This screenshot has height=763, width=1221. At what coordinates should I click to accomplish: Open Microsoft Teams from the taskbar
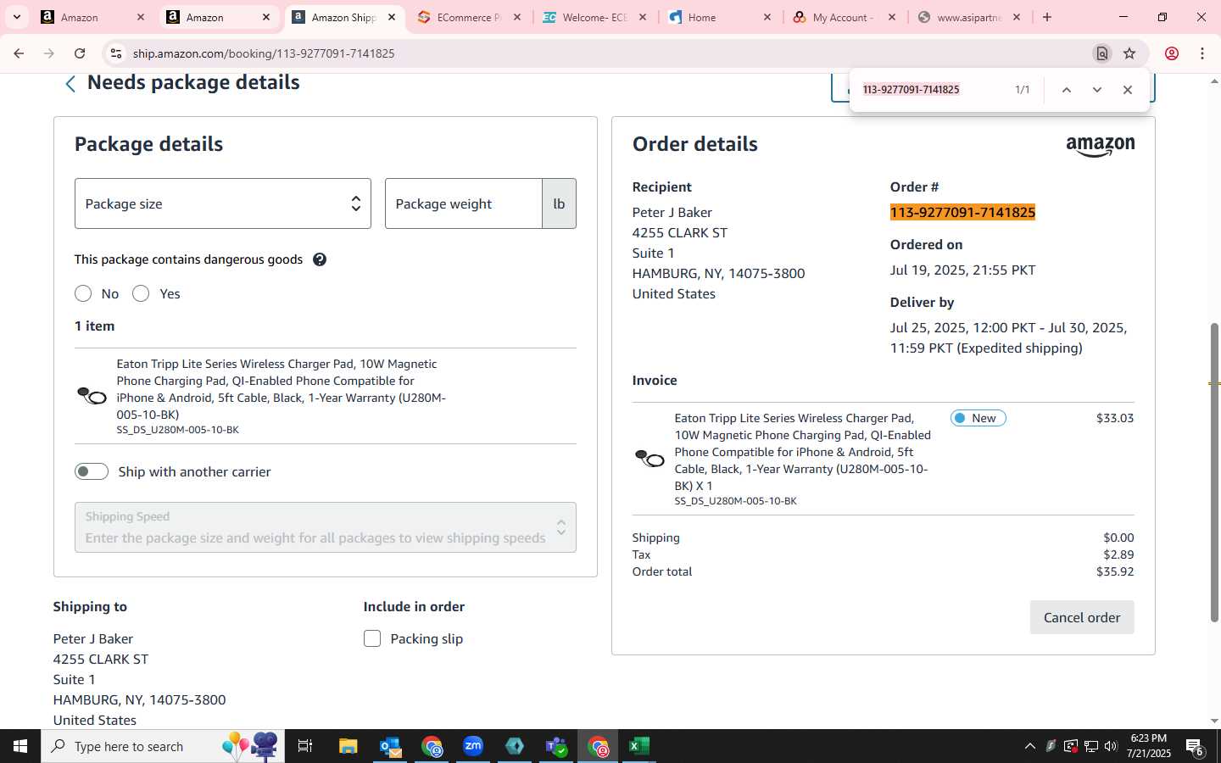pos(556,746)
